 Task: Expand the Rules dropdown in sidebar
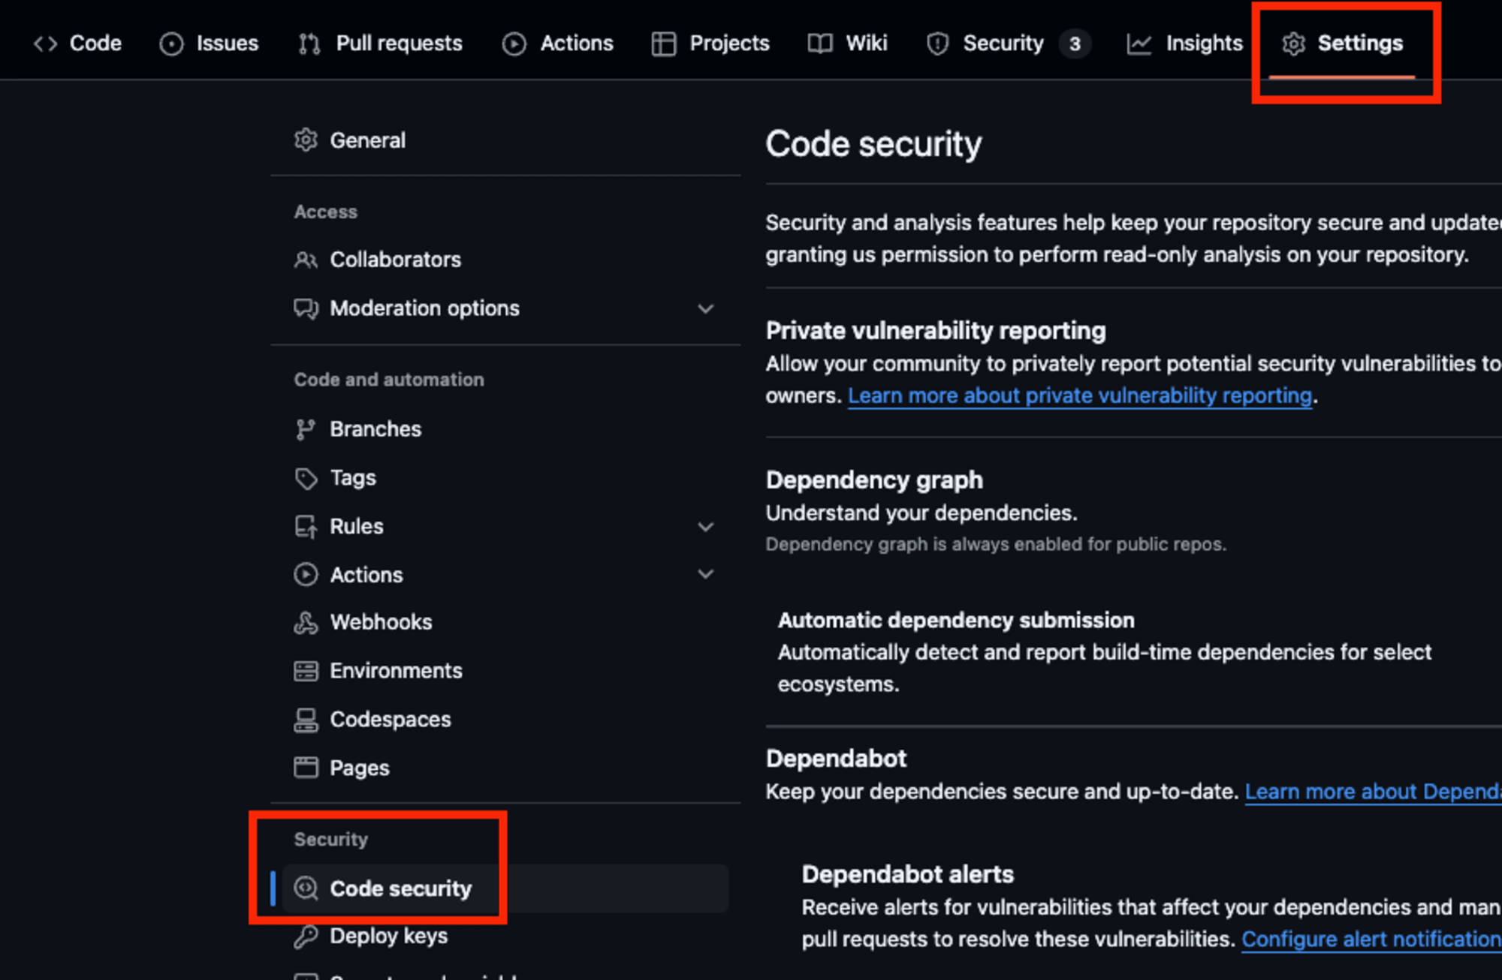coord(706,526)
